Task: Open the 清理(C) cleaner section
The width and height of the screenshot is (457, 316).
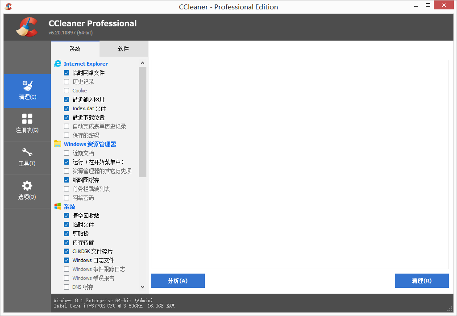Action: point(27,91)
